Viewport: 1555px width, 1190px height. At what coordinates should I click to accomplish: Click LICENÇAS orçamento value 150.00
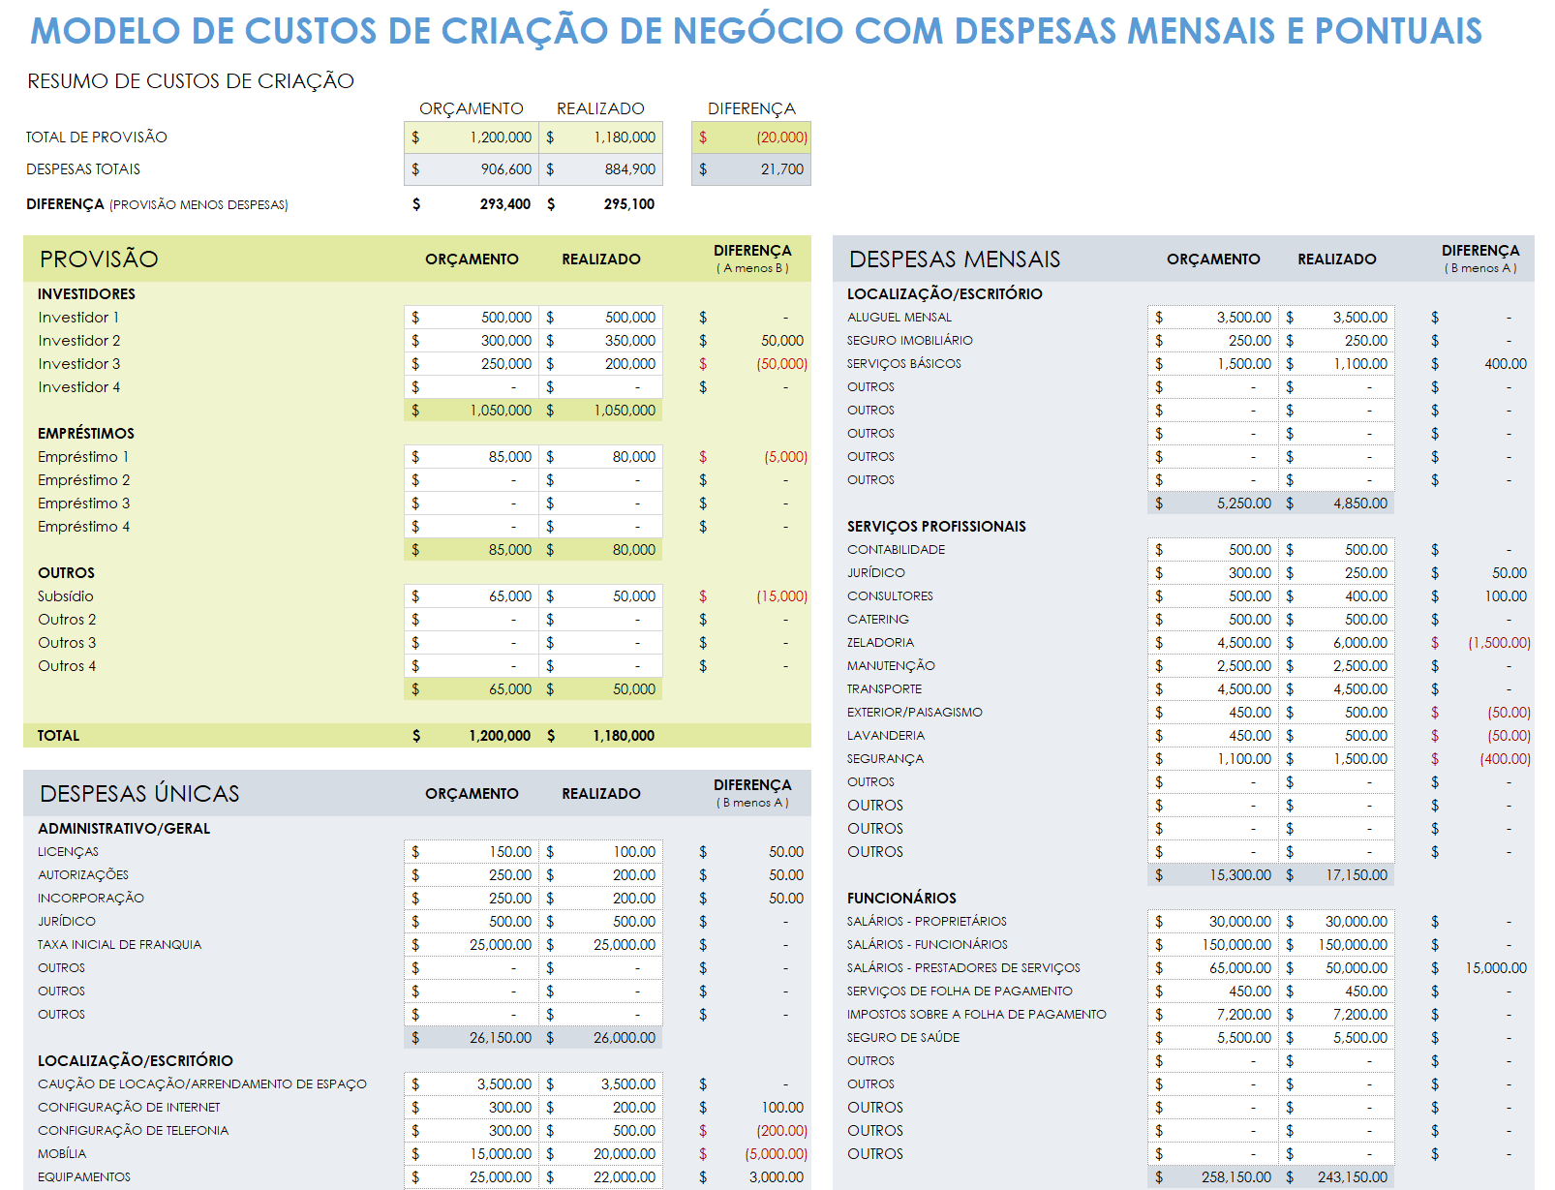pyautogui.click(x=471, y=852)
